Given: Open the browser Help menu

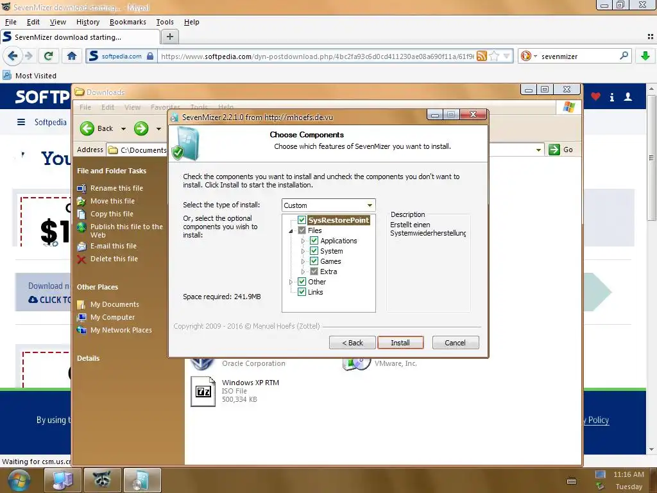Looking at the screenshot, I should [x=191, y=22].
